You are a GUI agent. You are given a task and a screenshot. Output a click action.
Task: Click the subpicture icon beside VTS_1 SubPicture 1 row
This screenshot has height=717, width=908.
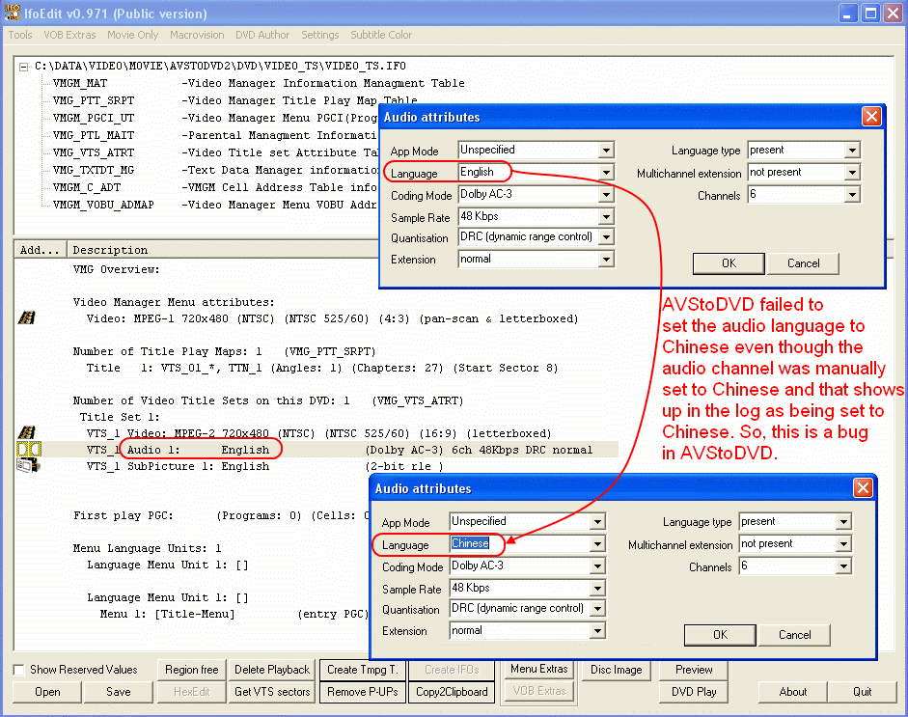(x=28, y=466)
